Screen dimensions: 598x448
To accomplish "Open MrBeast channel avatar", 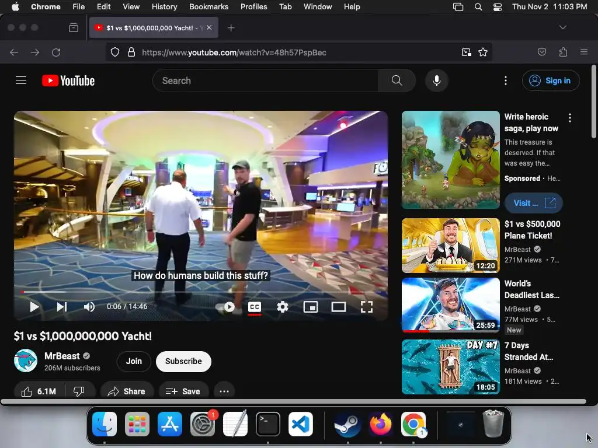I will [26, 360].
